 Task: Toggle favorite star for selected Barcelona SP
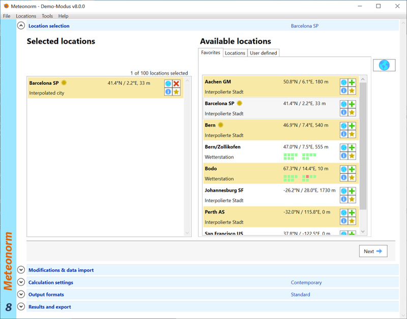click(176, 91)
